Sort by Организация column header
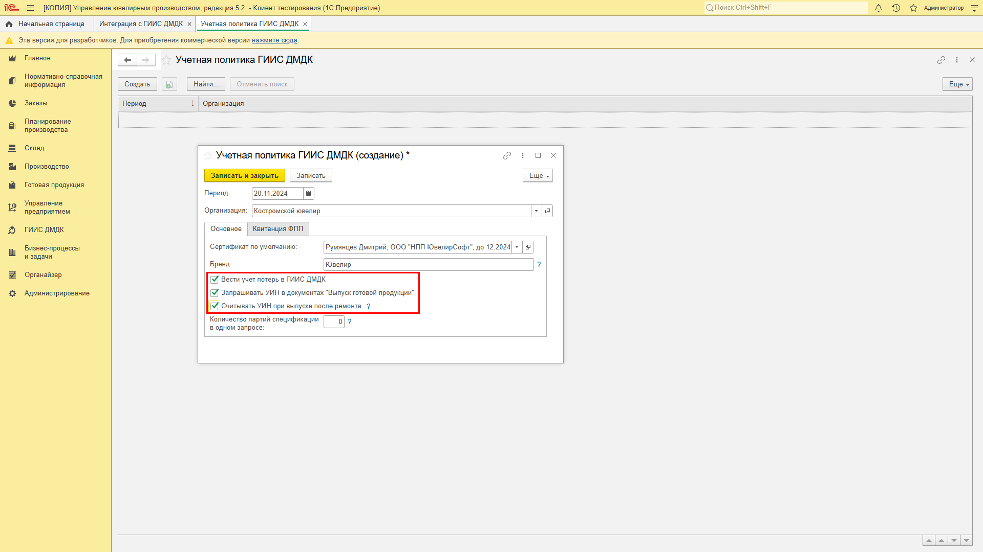 tap(585, 104)
